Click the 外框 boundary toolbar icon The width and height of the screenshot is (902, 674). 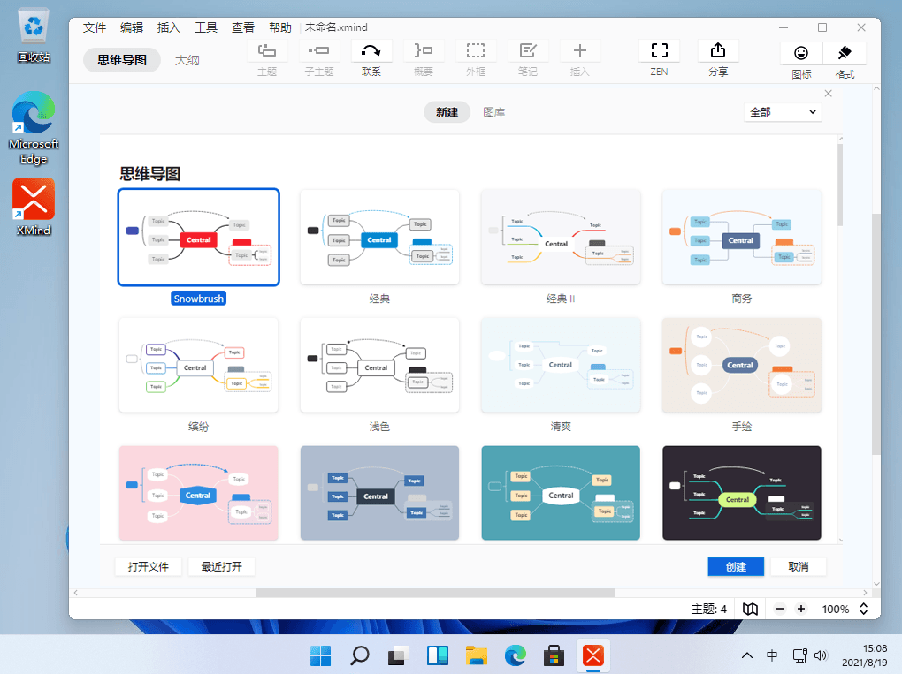tap(475, 51)
